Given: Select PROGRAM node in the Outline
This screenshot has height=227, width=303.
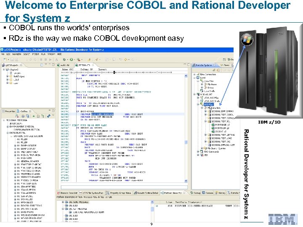Looking at the screenshot, I should (16, 120).
